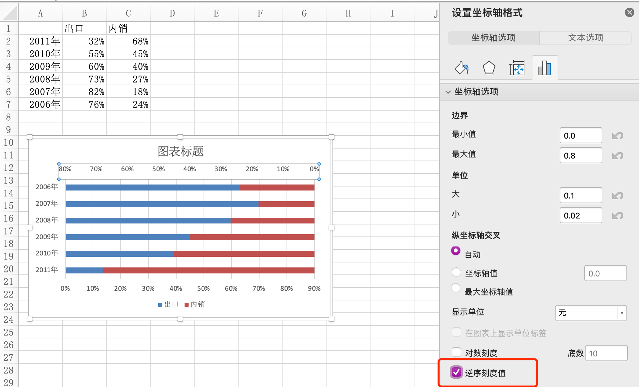The height and width of the screenshot is (387, 639).
Task: Select column C header
Action: coord(128,13)
